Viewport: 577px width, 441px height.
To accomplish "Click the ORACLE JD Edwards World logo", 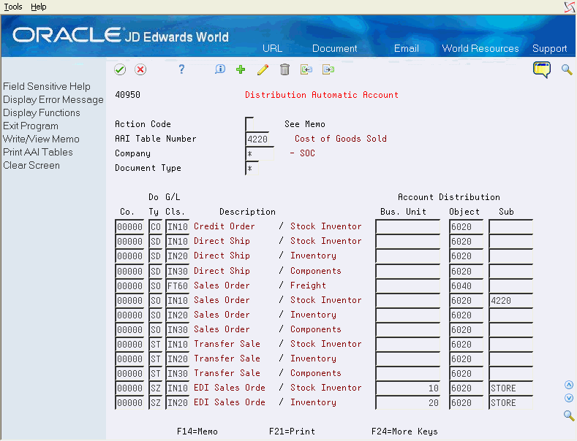I will 121,36.
